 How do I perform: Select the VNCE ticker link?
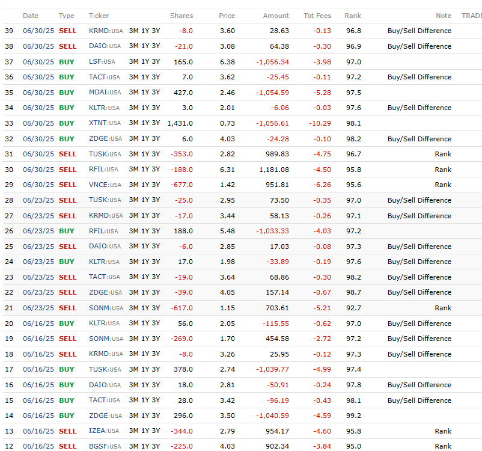[97, 185]
